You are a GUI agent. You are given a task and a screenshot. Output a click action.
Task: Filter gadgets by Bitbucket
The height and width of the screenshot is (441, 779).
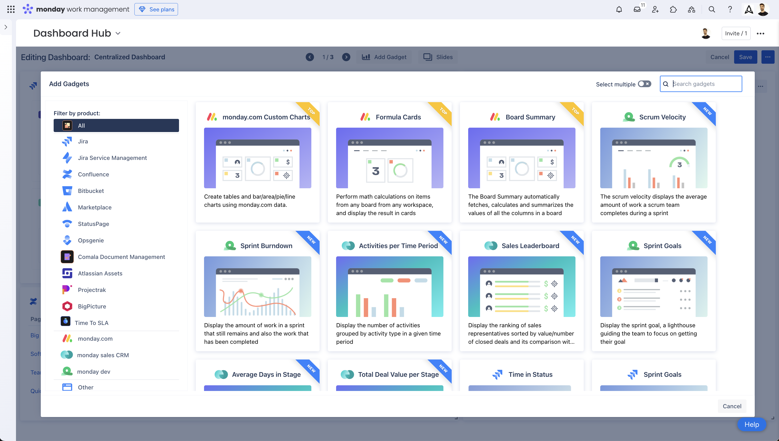[x=116, y=191]
